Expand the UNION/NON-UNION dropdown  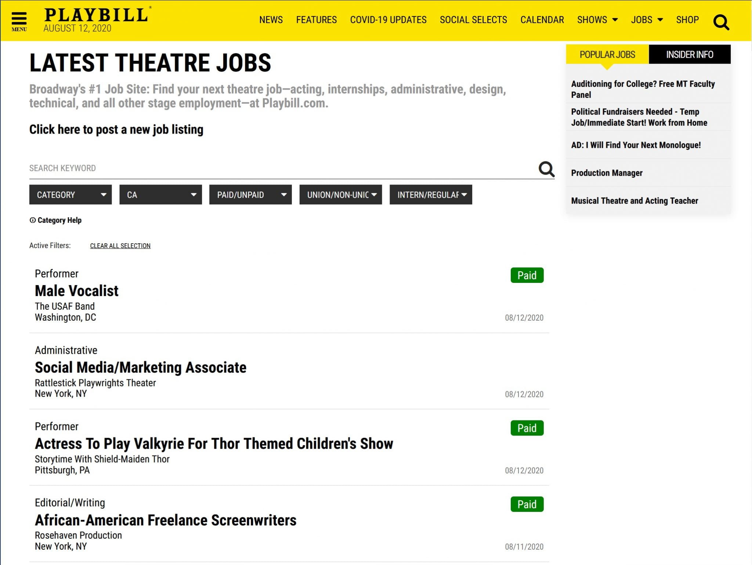tap(340, 194)
